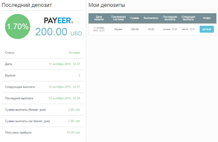
Task: Click the 200.00 cell in the deposits table
Action: [135, 29]
